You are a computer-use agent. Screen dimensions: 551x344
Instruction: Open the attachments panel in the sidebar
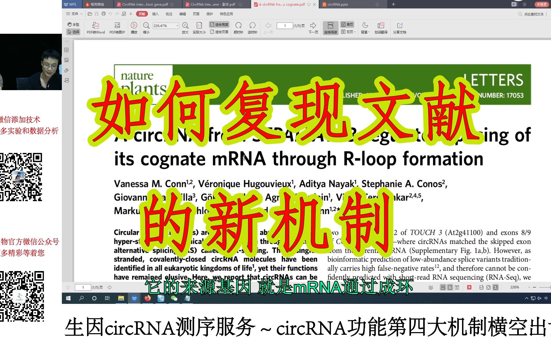tap(66, 70)
